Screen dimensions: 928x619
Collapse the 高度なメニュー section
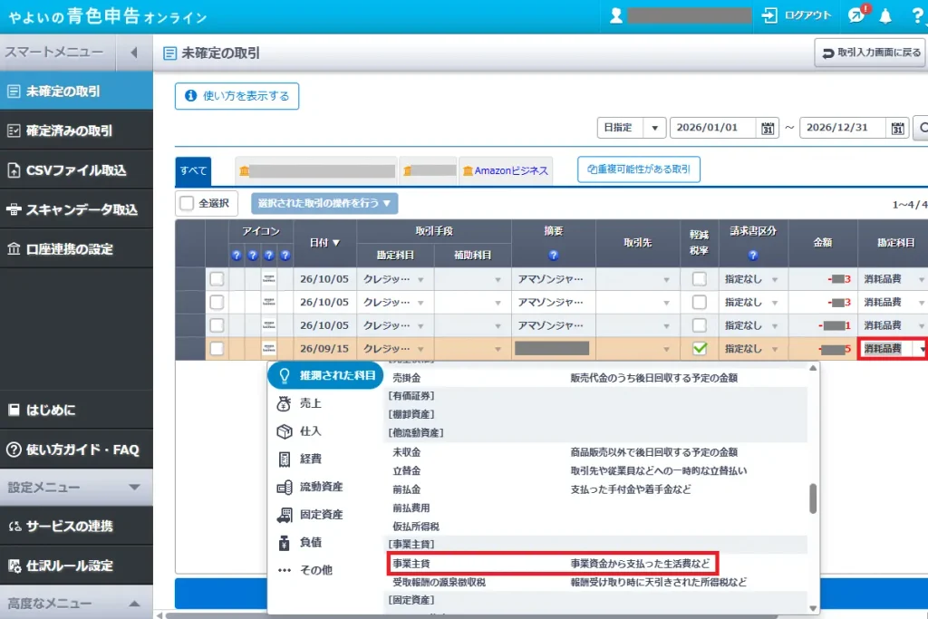76,603
